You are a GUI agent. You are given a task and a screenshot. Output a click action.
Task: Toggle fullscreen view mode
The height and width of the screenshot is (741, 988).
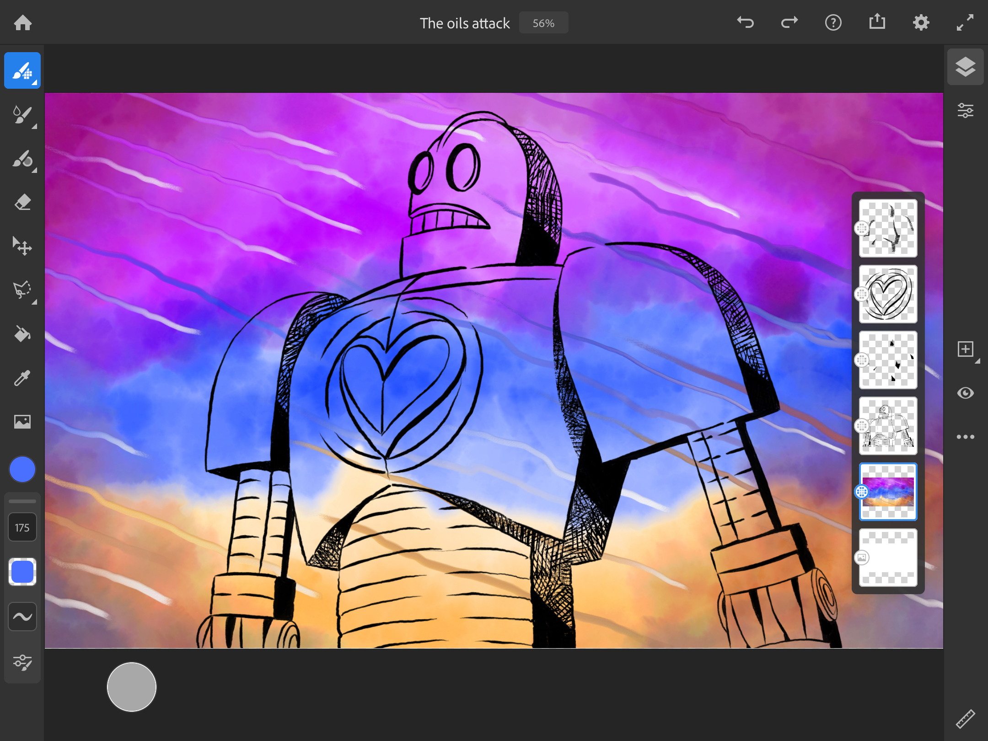965,22
